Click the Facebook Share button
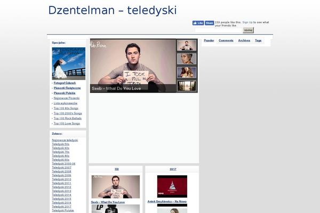Viewport: 320px width, 213px height. (209, 23)
